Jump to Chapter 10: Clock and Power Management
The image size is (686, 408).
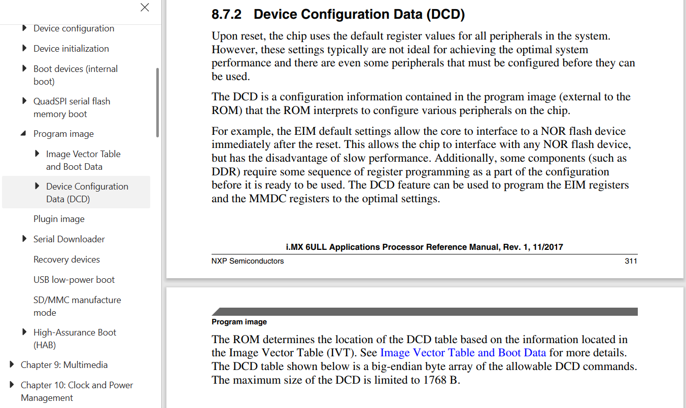(x=77, y=391)
